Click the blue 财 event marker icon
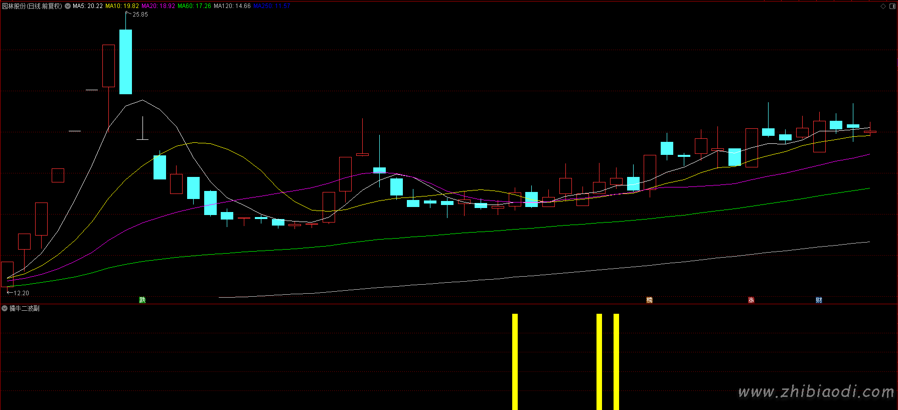The height and width of the screenshot is (410, 898). [819, 300]
